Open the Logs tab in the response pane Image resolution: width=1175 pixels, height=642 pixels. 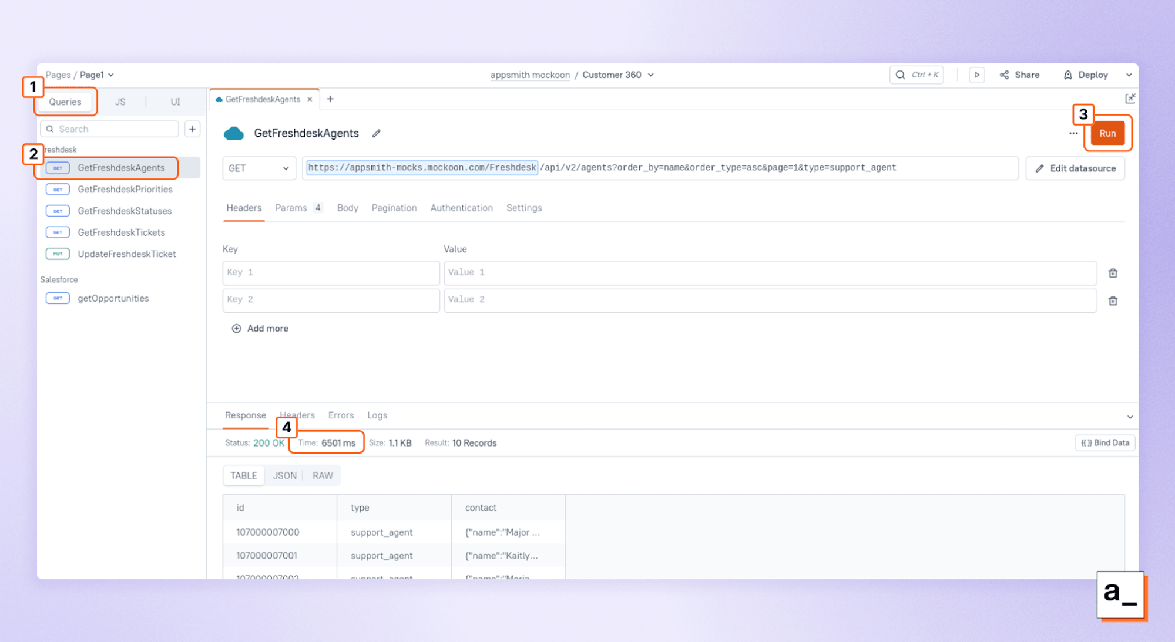377,415
